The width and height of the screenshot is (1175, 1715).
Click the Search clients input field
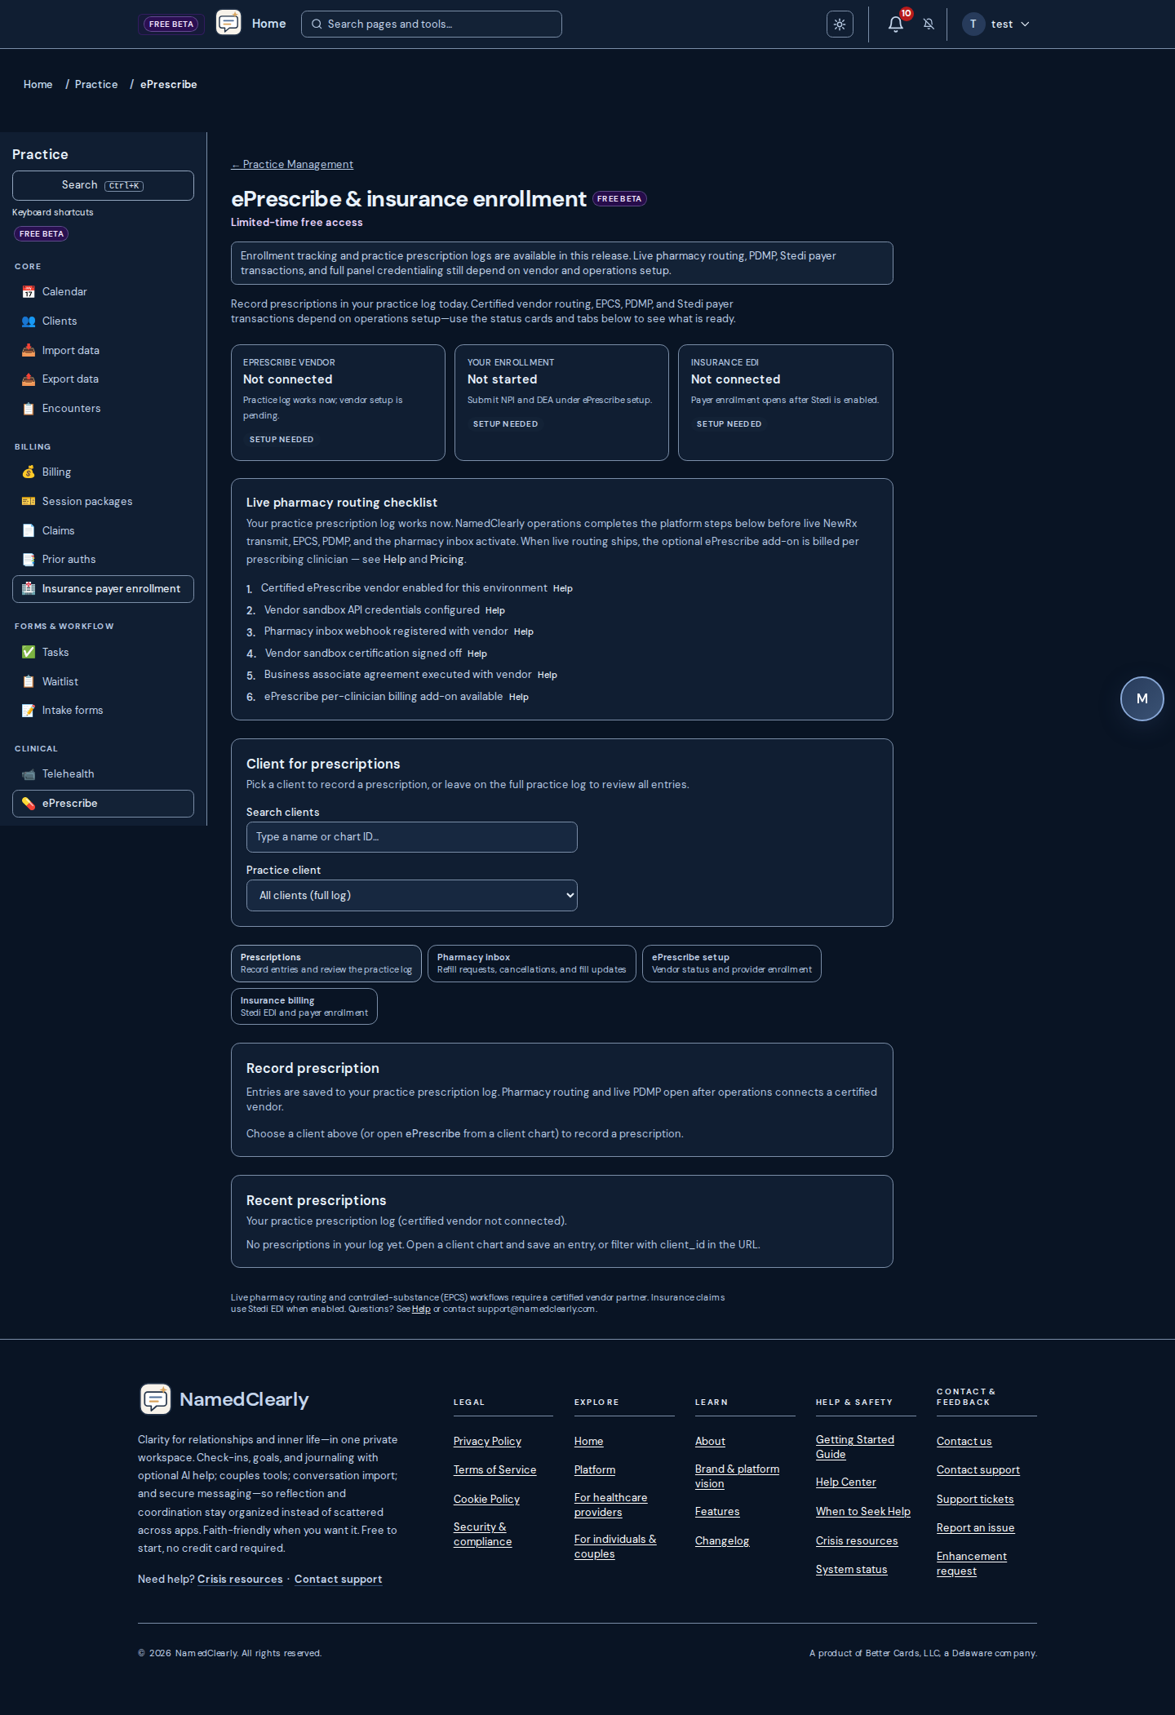coord(412,837)
